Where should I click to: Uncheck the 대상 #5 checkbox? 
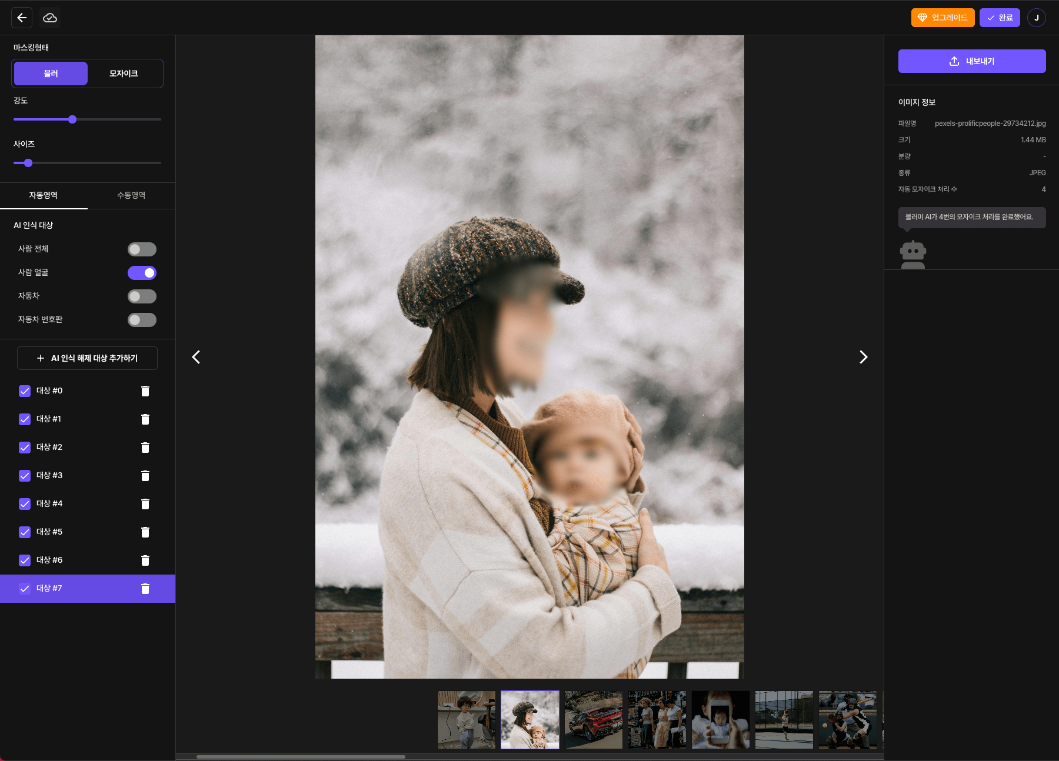pos(25,532)
